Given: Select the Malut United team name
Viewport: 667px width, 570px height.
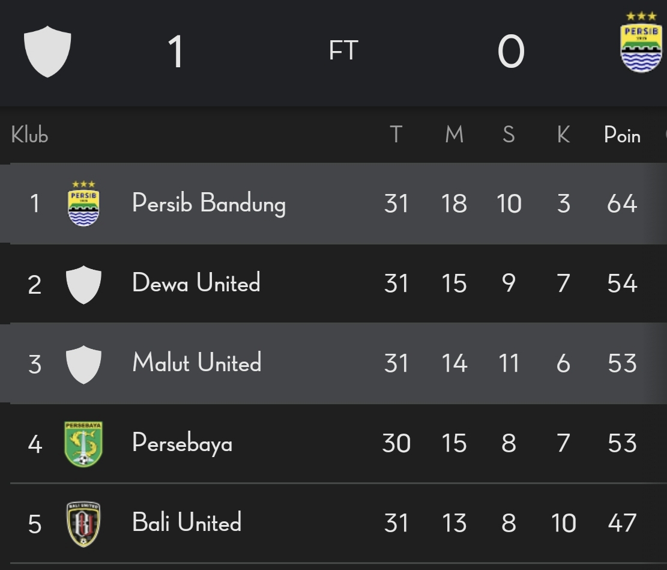Looking at the screenshot, I should [196, 362].
